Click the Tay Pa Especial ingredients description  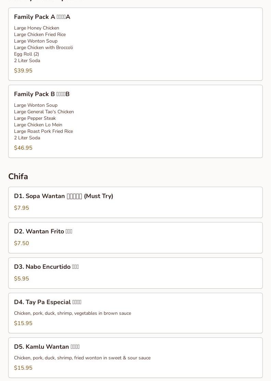coord(73,313)
